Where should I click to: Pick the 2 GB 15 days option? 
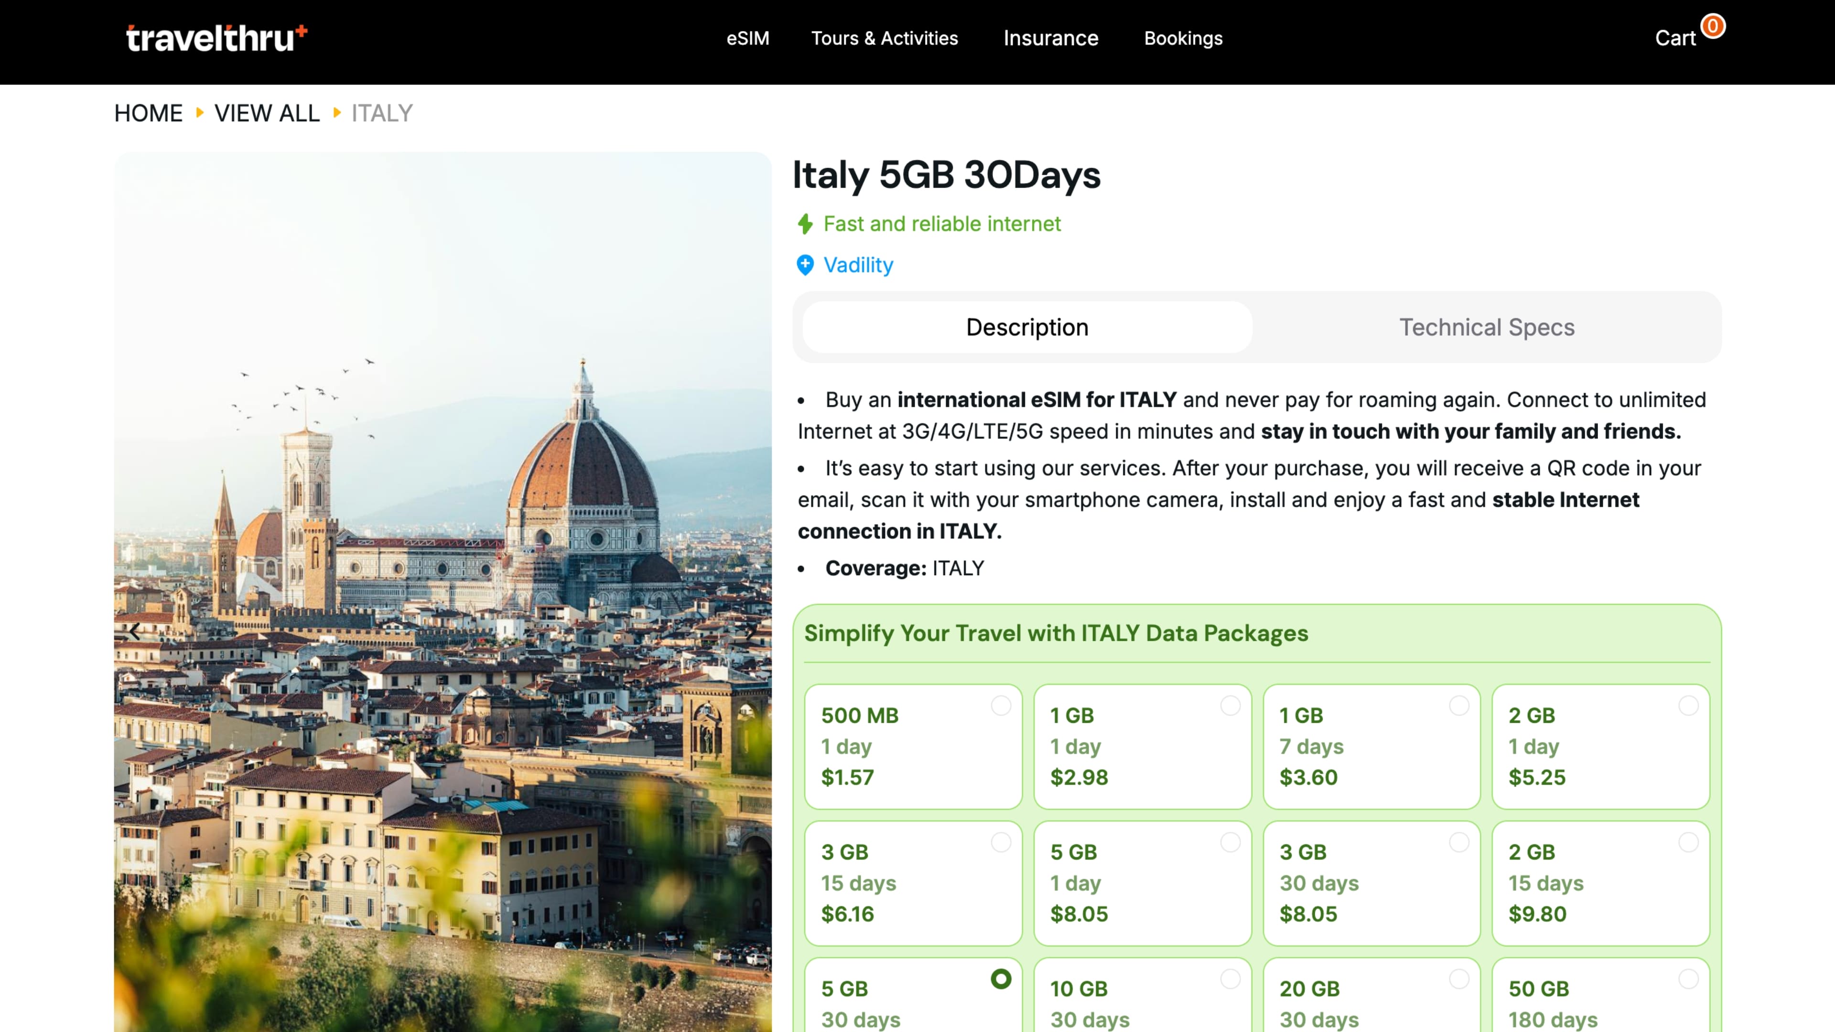pyautogui.click(x=1600, y=882)
